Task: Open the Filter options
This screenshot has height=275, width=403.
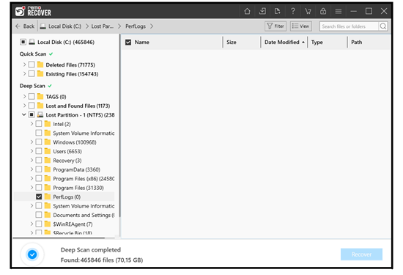Action: point(276,26)
